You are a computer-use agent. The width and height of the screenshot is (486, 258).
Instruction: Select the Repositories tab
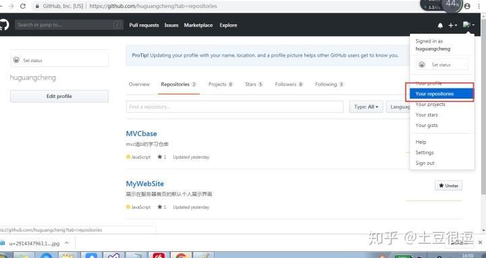[178, 84]
